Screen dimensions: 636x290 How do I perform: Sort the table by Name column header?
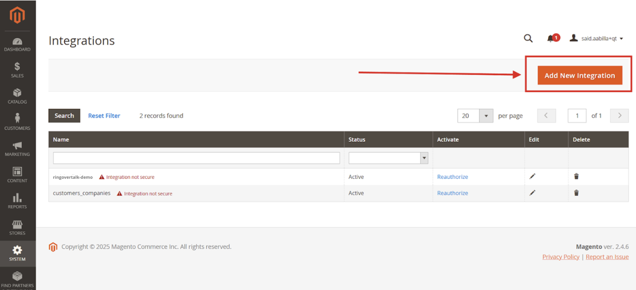tap(61, 139)
